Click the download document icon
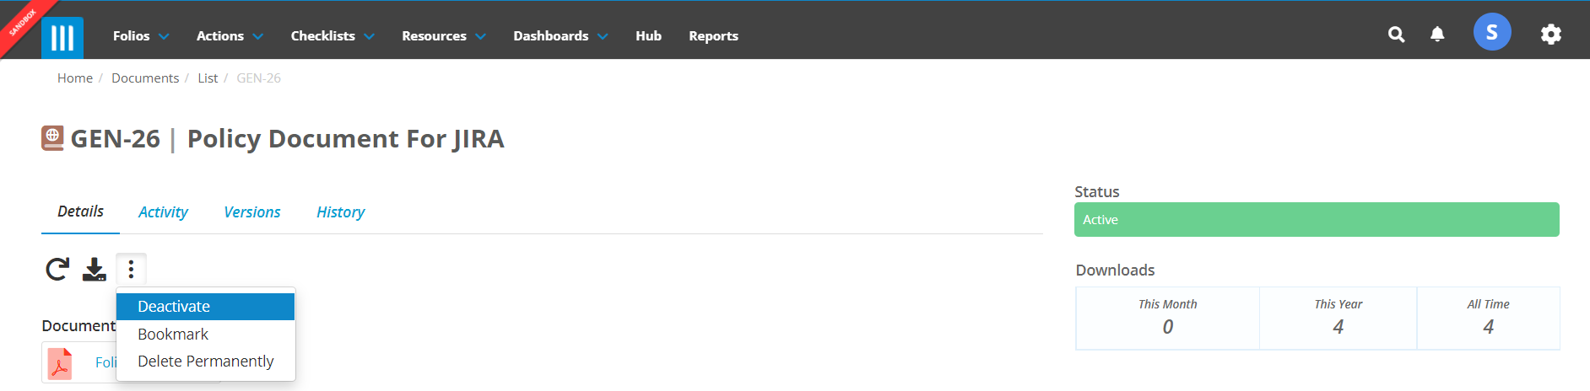The image size is (1590, 391). [x=95, y=270]
